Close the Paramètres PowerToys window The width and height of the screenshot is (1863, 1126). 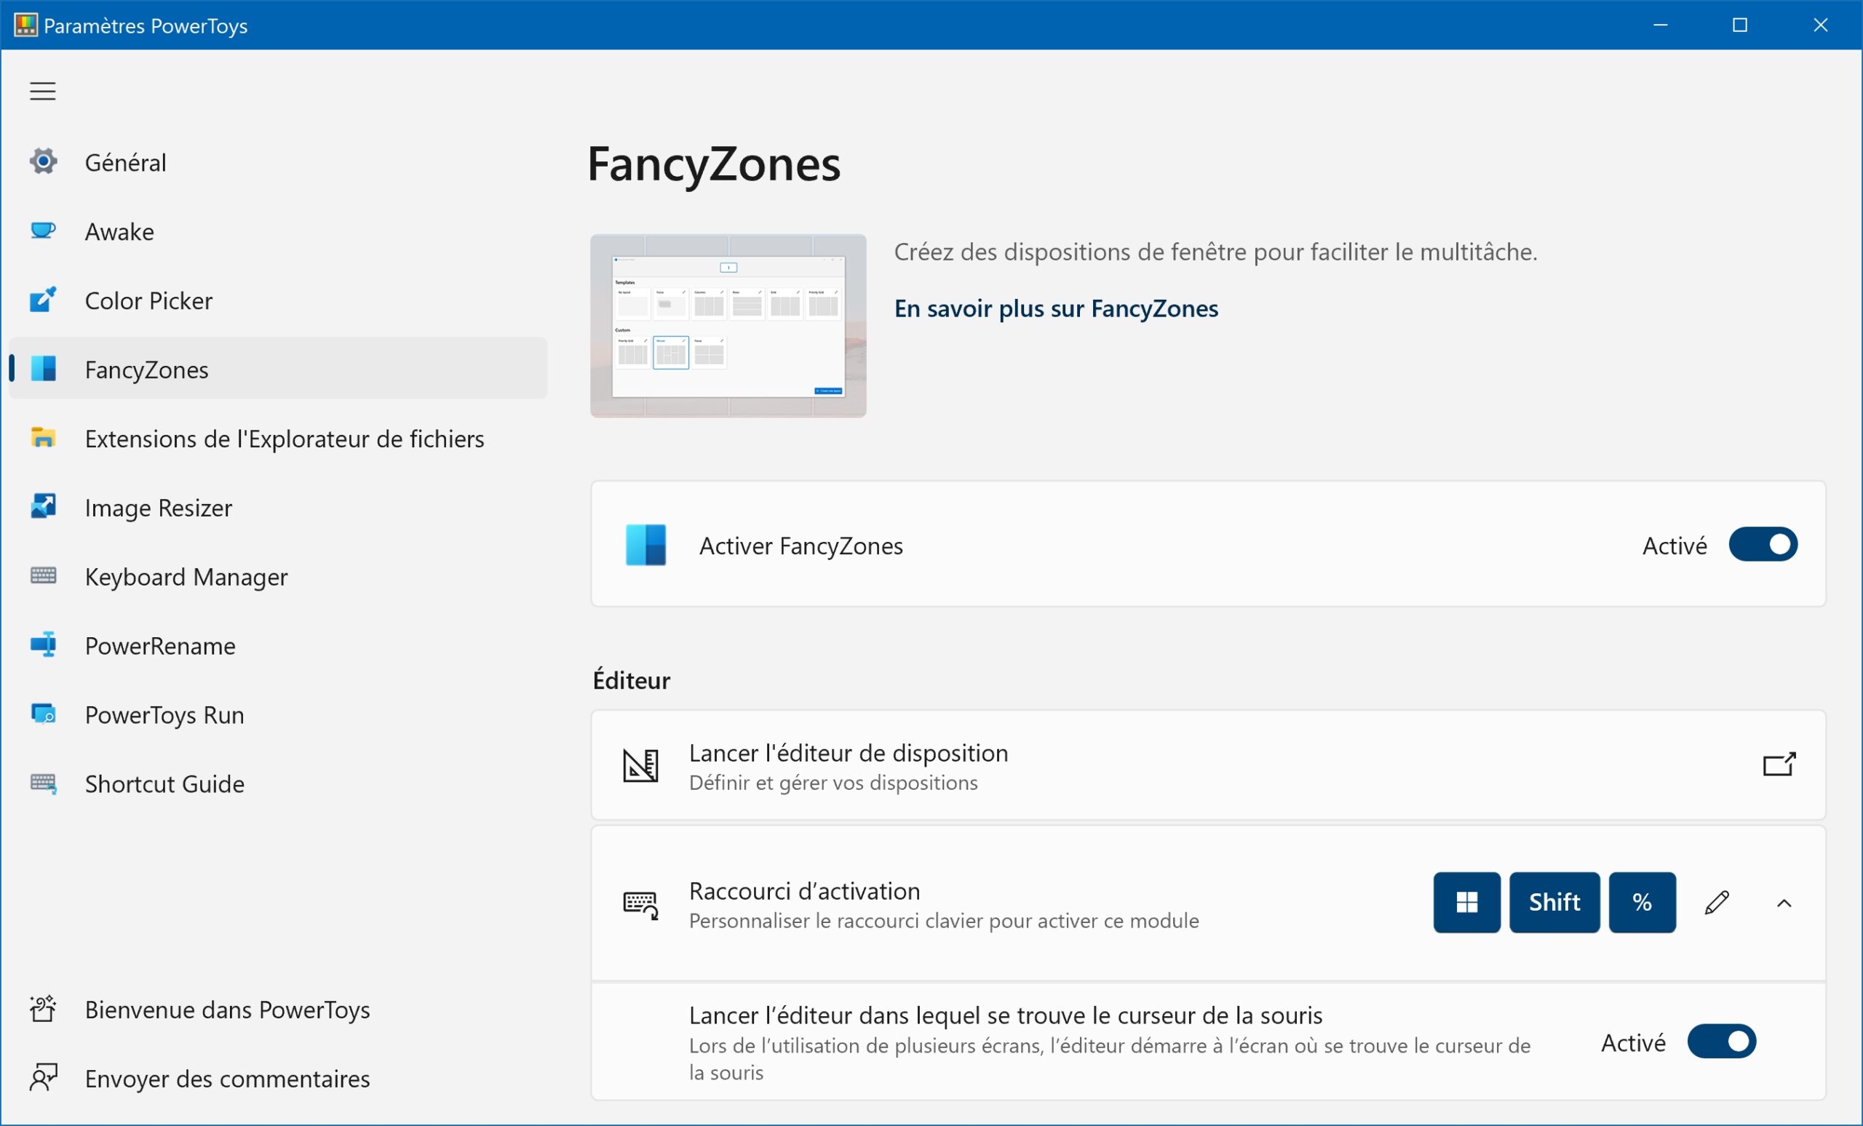(x=1821, y=25)
